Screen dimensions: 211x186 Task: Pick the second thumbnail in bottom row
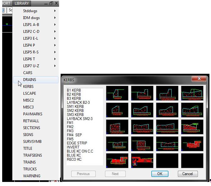pos(142,161)
